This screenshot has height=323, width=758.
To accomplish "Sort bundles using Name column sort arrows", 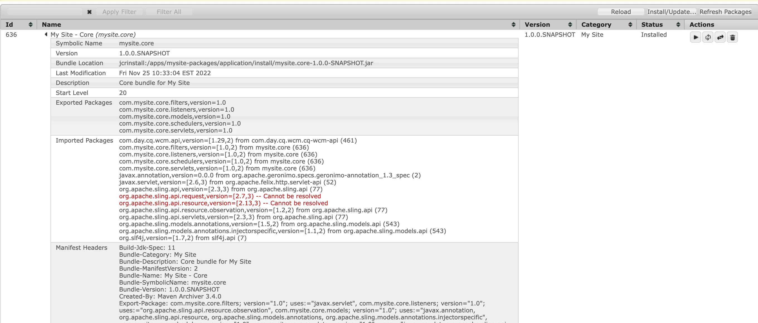I will click(x=513, y=25).
